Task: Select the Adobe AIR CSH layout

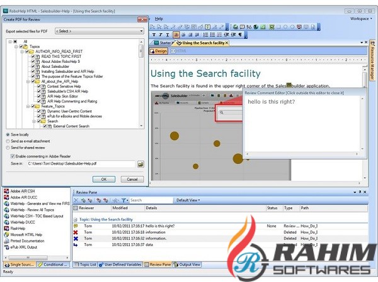Action: 20,191
